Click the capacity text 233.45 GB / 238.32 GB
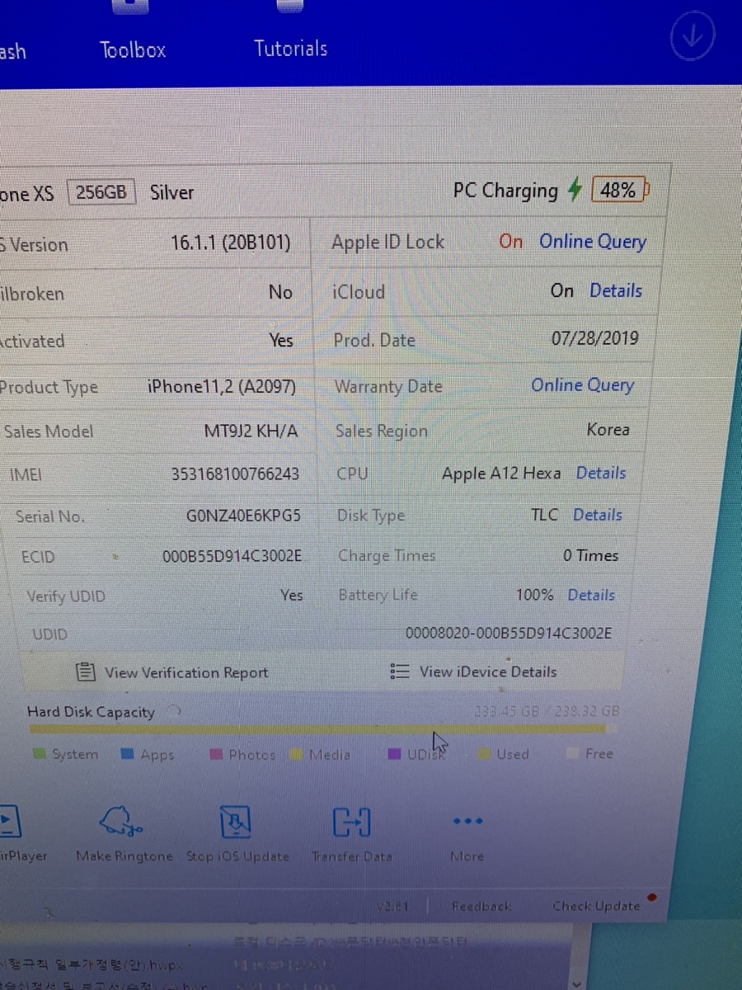The height and width of the screenshot is (990, 742). 546,710
